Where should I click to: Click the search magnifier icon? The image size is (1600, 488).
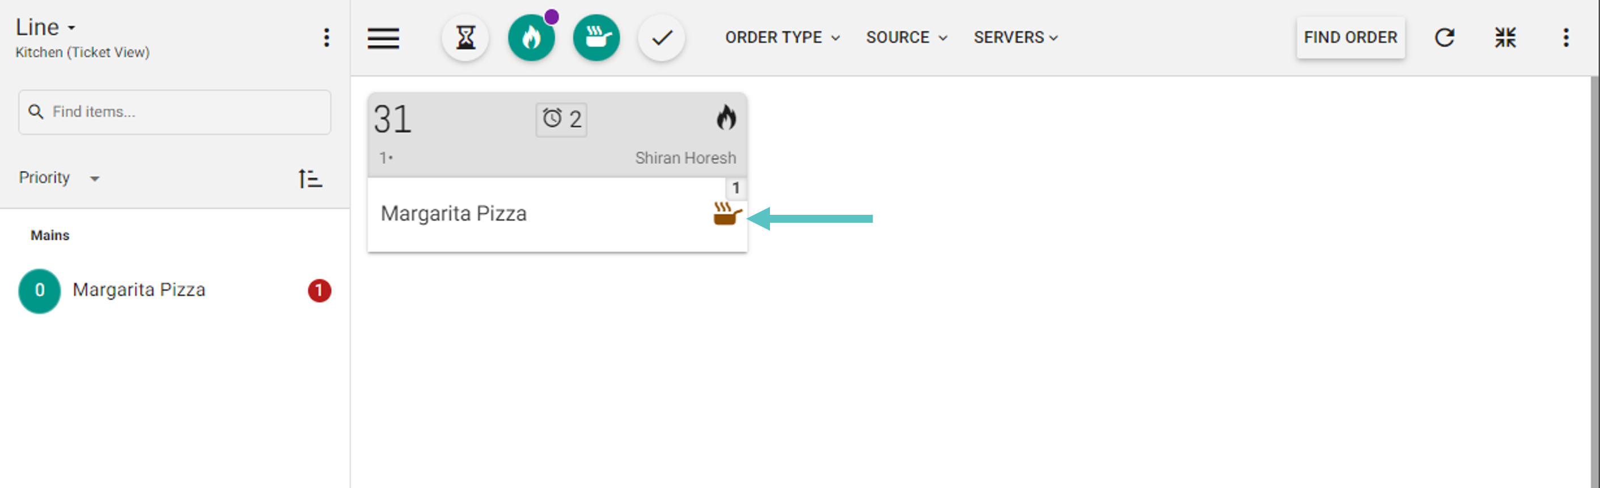tap(36, 112)
